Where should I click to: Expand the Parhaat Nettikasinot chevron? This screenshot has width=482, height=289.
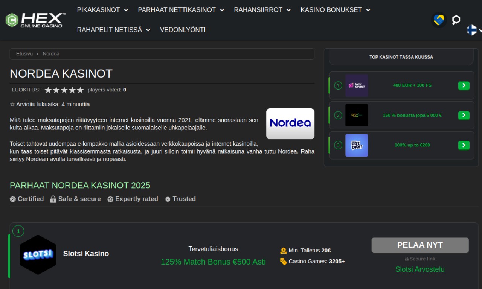[222, 10]
